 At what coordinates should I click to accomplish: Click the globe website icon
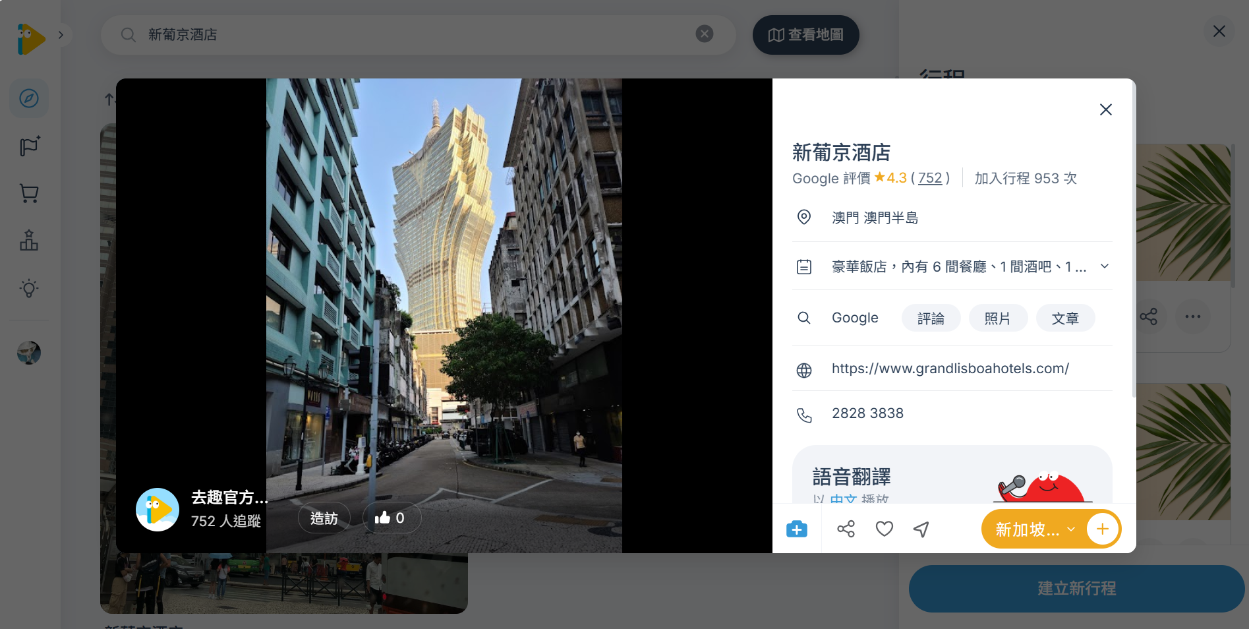click(804, 371)
